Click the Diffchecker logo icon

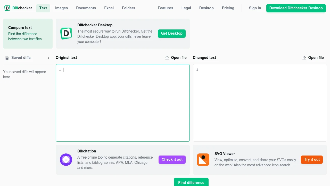pos(7,8)
